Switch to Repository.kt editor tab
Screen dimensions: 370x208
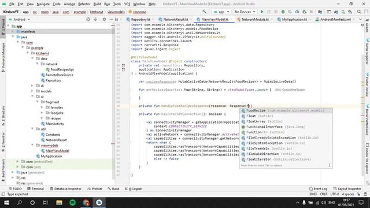point(140,19)
